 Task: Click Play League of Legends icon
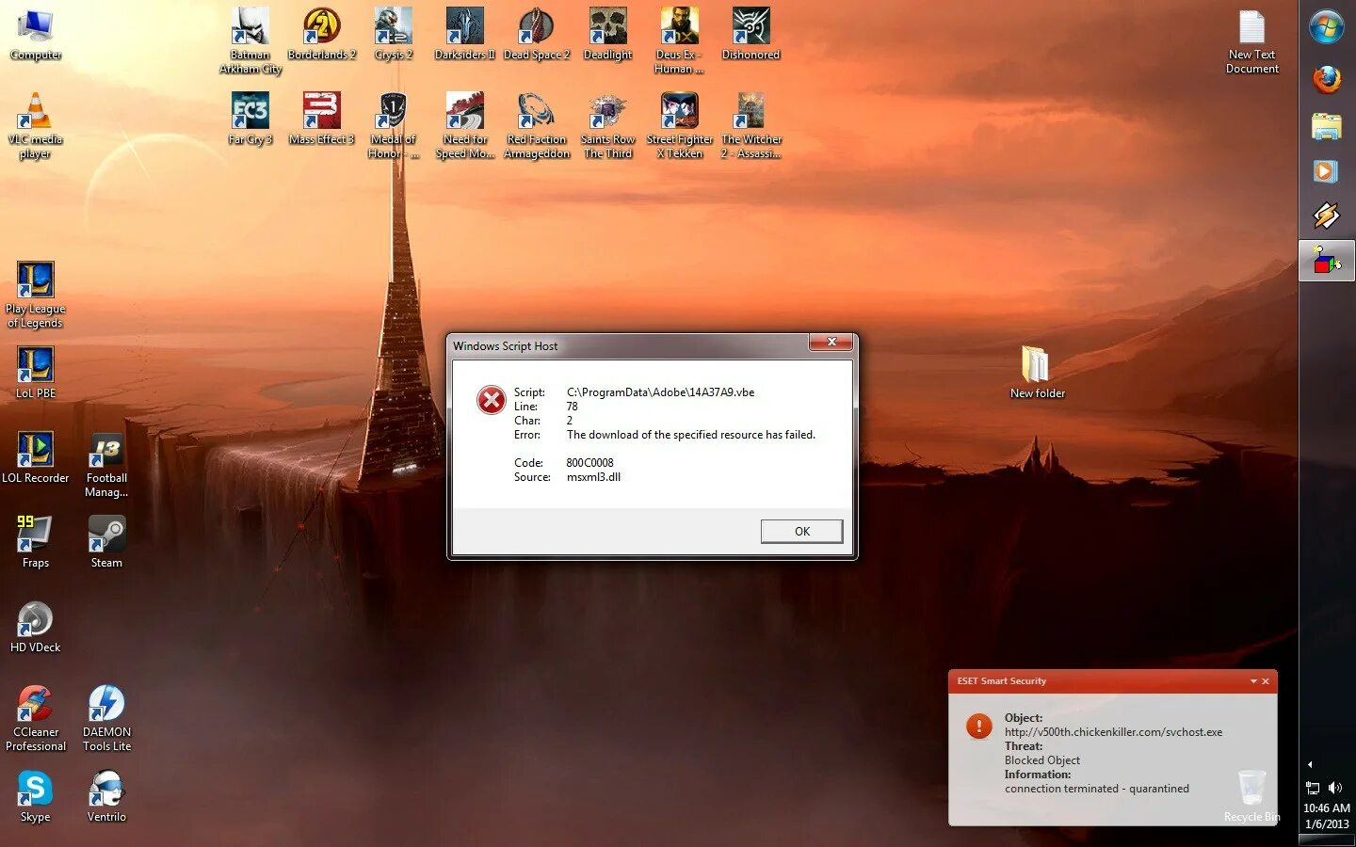click(x=35, y=296)
